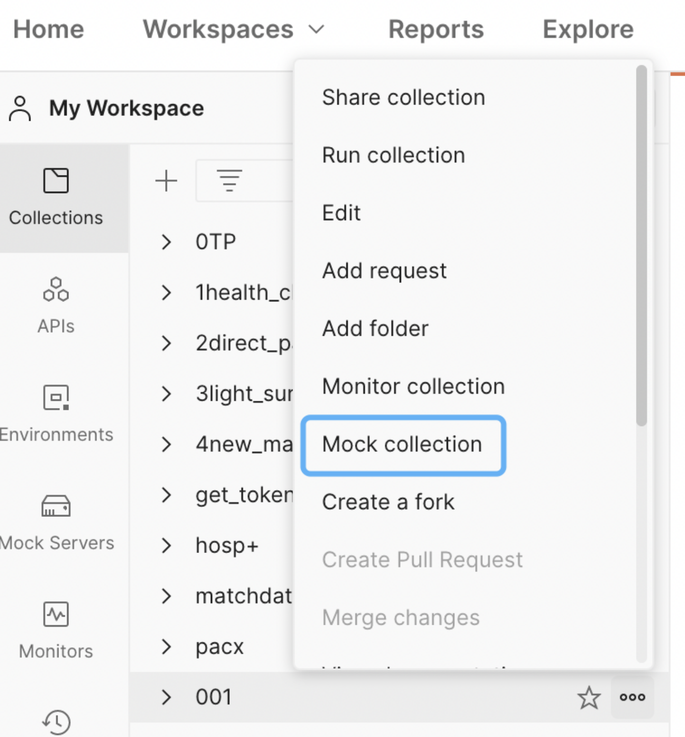Click Create a fork
Screen dimensions: 685x737
tap(388, 502)
